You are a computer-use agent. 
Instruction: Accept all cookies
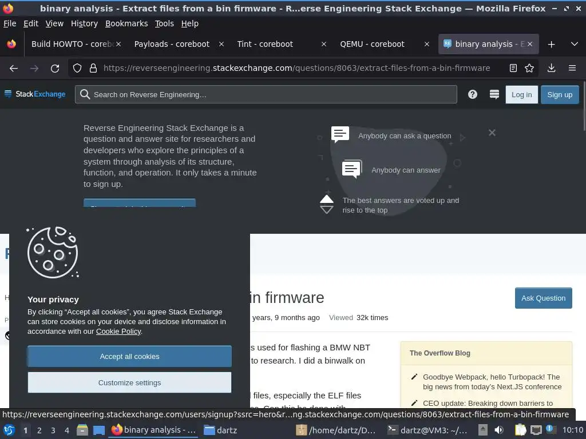[x=129, y=357]
